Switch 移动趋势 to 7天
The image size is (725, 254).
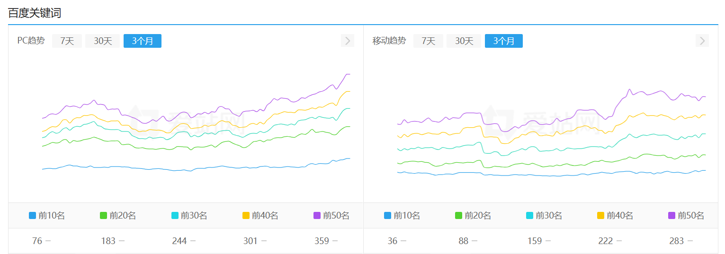point(428,41)
